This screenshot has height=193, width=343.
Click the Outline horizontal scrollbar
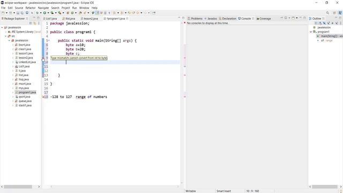[325, 187]
